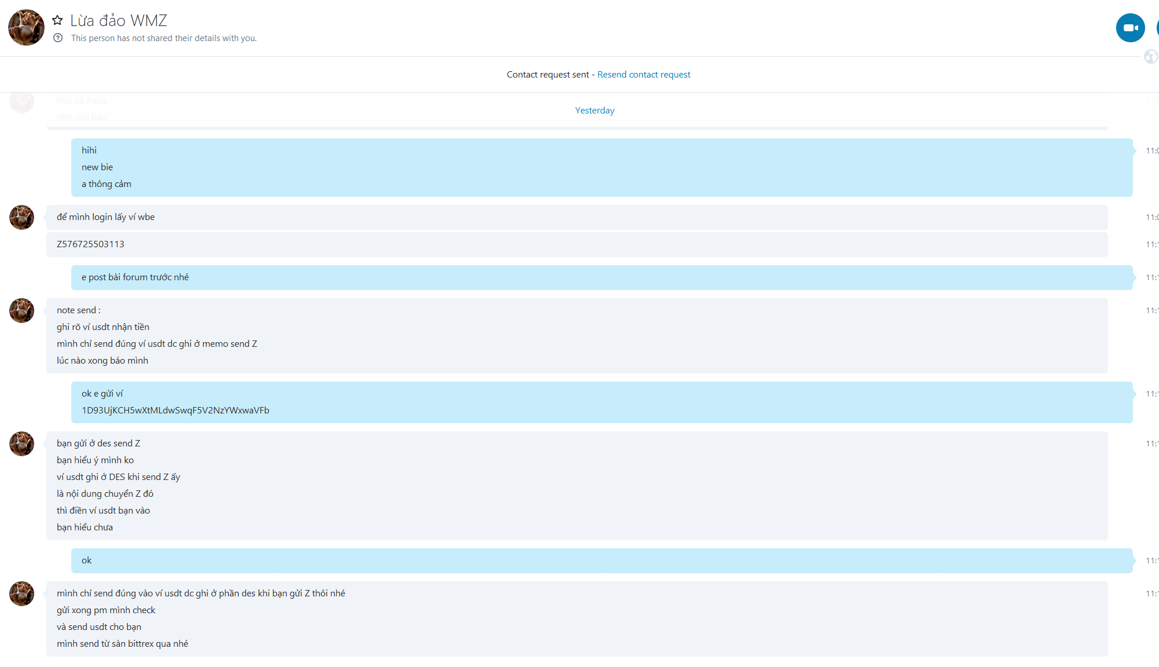The width and height of the screenshot is (1159, 667).
Task: Select the message containing the 1D93UjKCH wallet address
Action: (175, 411)
